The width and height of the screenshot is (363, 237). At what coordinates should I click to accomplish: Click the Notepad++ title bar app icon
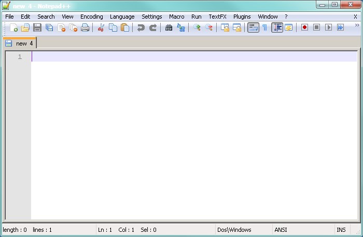(6, 6)
